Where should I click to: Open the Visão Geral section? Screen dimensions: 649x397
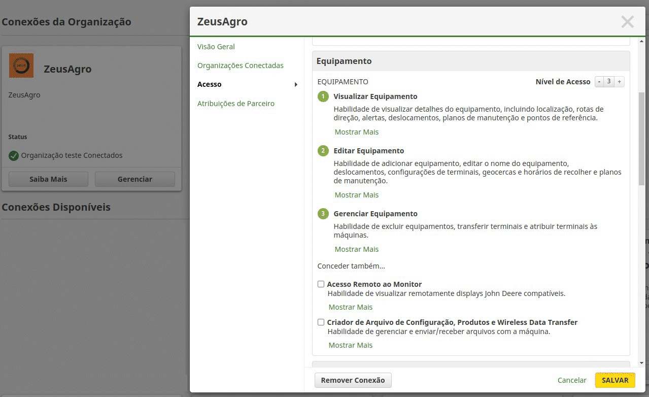pos(216,47)
